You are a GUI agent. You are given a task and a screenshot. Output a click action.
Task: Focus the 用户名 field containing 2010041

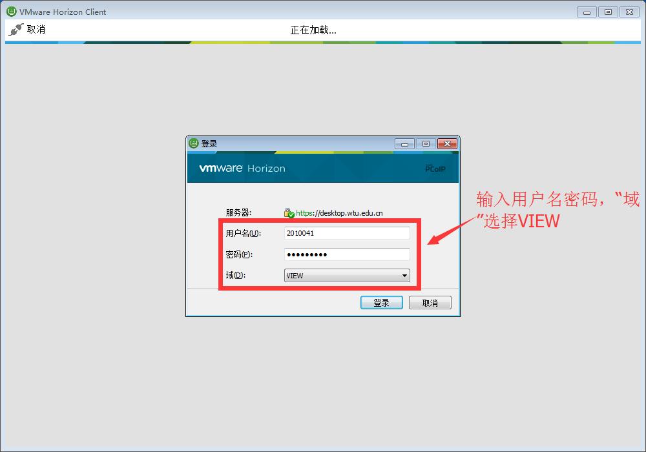[347, 233]
